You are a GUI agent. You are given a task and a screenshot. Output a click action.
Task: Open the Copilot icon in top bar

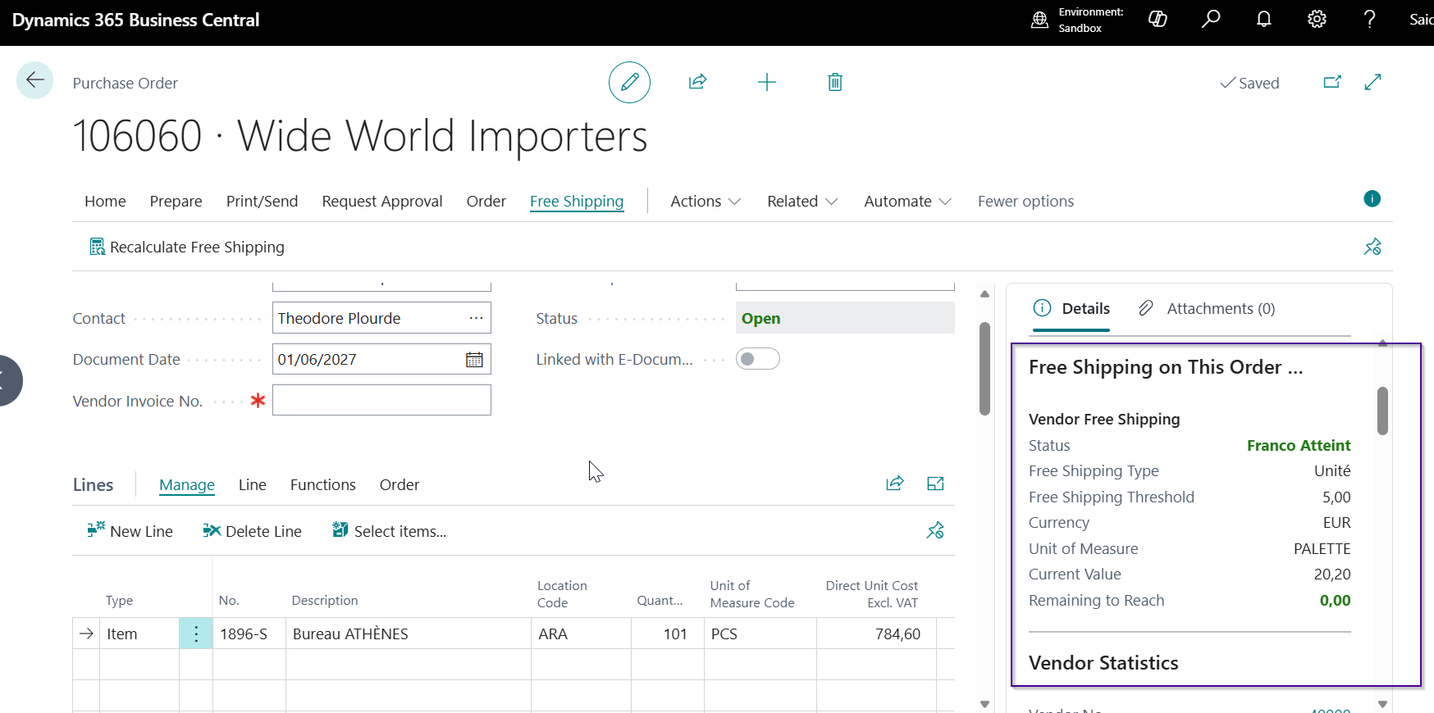pyautogui.click(x=1158, y=19)
